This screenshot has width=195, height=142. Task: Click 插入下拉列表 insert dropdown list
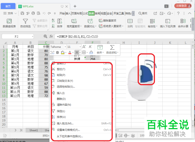[168, 23]
